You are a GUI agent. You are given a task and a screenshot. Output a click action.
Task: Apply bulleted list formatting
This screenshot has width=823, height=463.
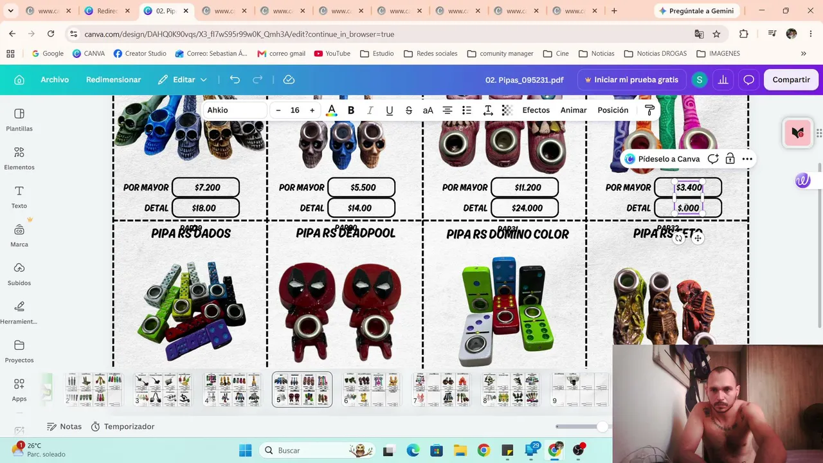(x=467, y=111)
